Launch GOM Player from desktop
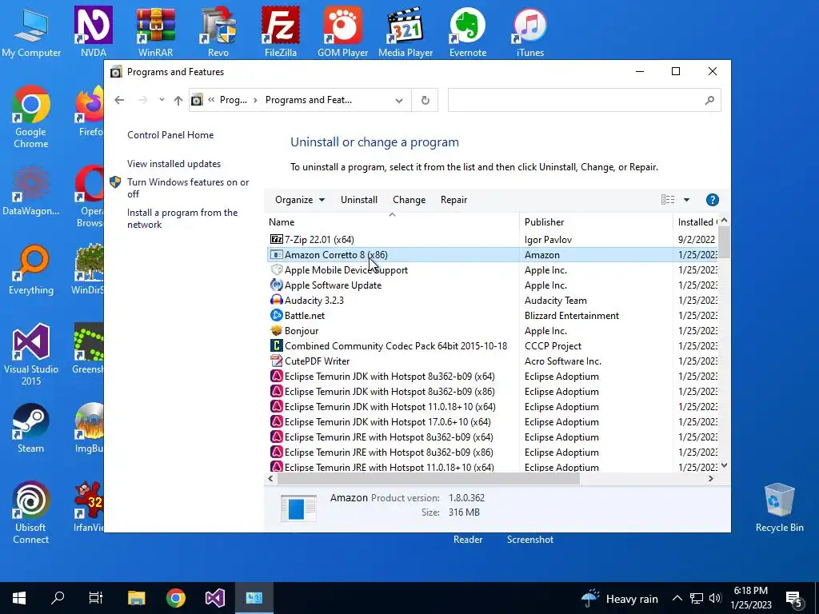This screenshot has width=819, height=614. click(342, 31)
